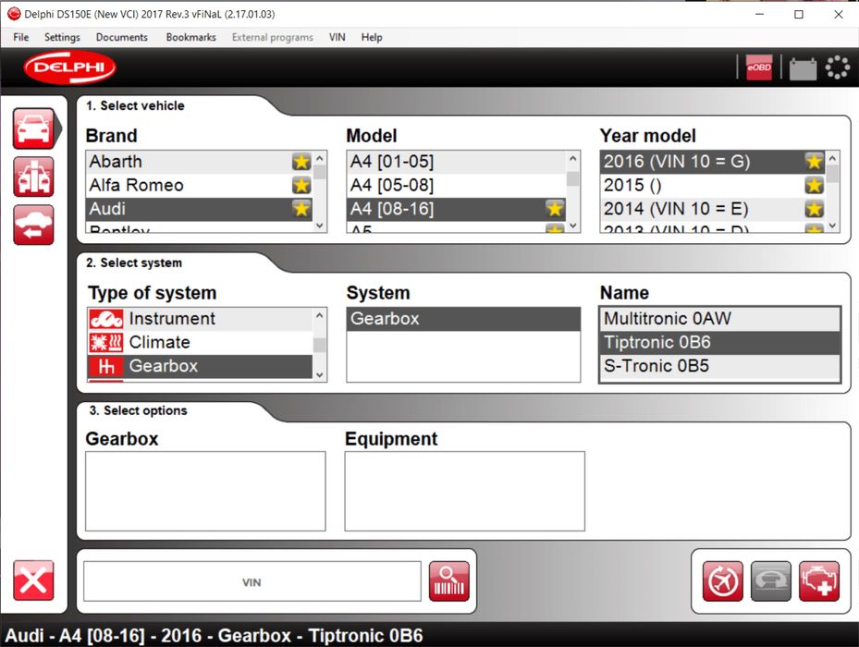Click the VIN input field
Viewport: 859px width, 647px height.
(252, 581)
